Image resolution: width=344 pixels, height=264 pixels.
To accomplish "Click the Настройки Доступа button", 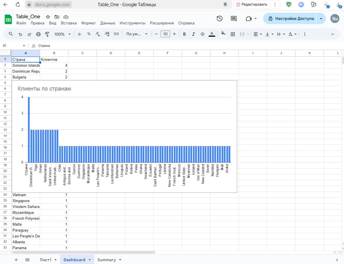I will click(x=291, y=18).
